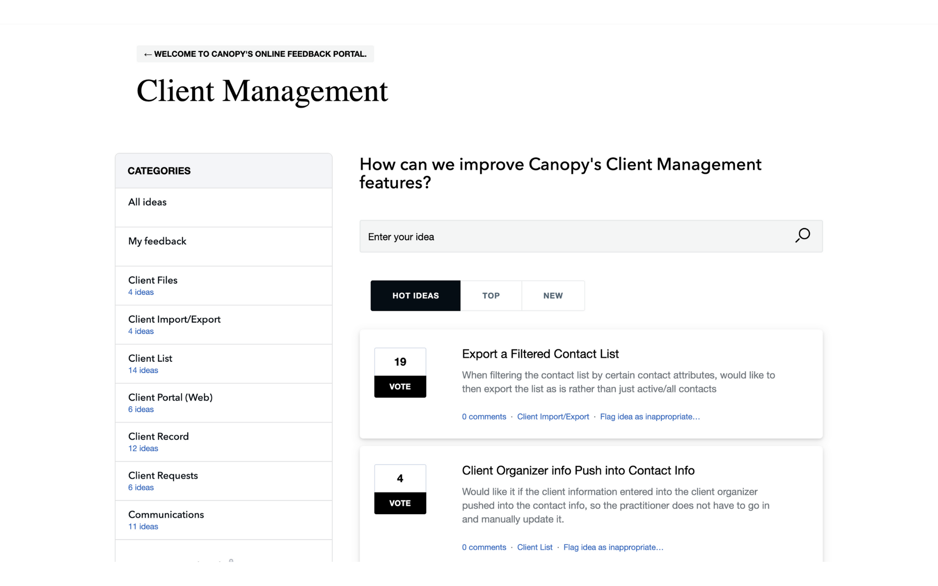The image size is (938, 586).
Task: Select the Hot Ideas tab
Action: [x=415, y=296]
